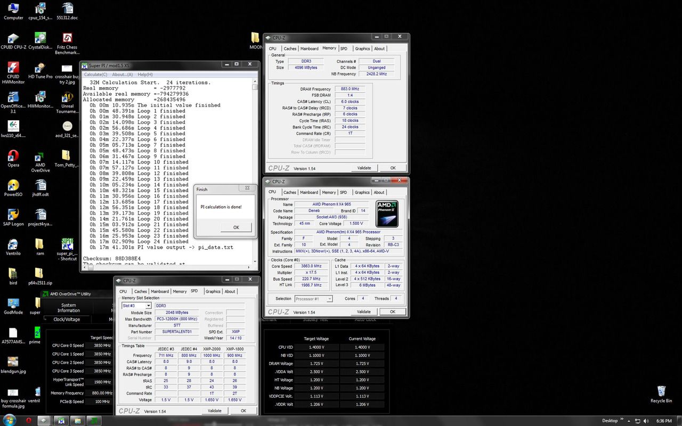Click Validate in processor CPU-Z window
The image size is (682, 426).
pyautogui.click(x=364, y=312)
